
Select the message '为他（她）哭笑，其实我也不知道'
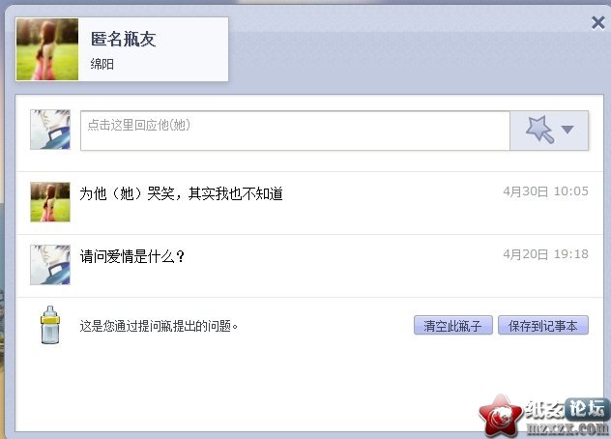181,193
